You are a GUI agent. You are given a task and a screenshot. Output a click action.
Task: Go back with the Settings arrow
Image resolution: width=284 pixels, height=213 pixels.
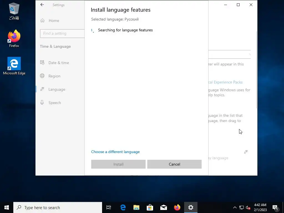click(x=42, y=5)
